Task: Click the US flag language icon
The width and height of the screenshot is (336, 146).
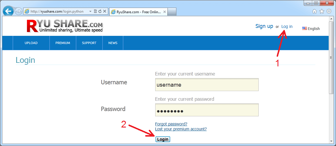Action: (304, 28)
